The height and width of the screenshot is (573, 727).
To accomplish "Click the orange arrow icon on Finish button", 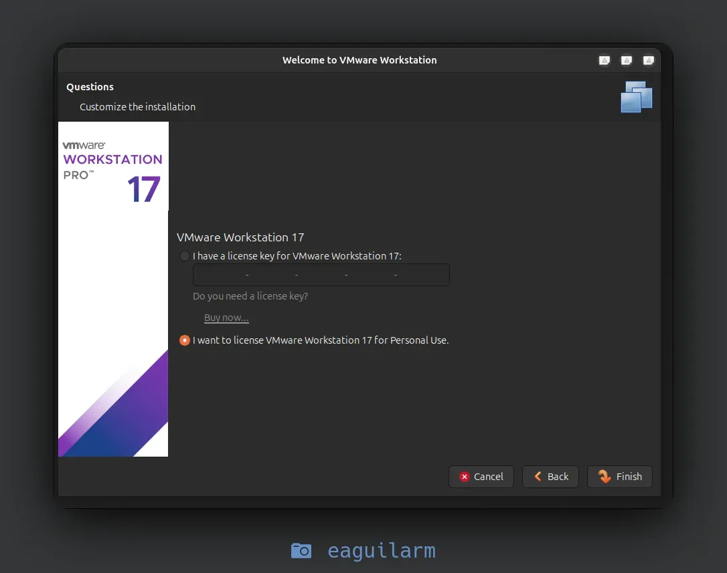I will pyautogui.click(x=605, y=477).
